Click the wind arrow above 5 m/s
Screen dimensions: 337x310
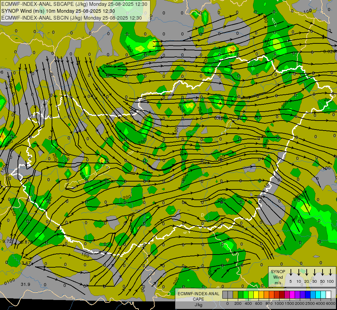tap(291, 272)
